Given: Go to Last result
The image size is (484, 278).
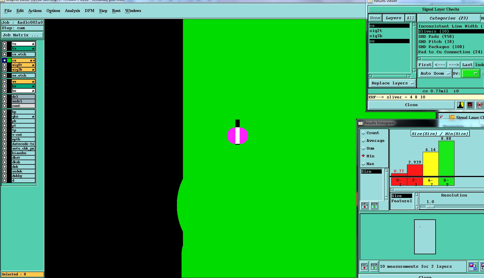Looking at the screenshot, I should coord(467,65).
